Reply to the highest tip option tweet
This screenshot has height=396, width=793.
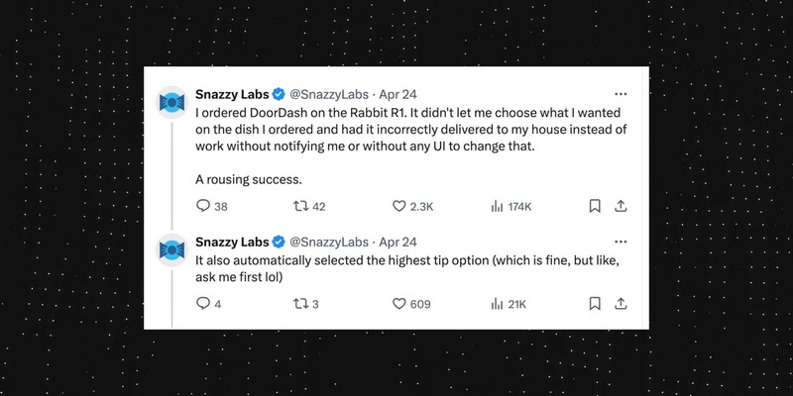tap(203, 304)
